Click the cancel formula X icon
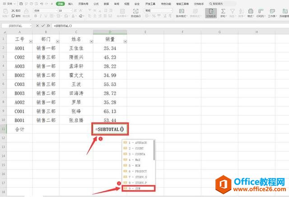Screen dimensions: 289x197 (x=37, y=26)
